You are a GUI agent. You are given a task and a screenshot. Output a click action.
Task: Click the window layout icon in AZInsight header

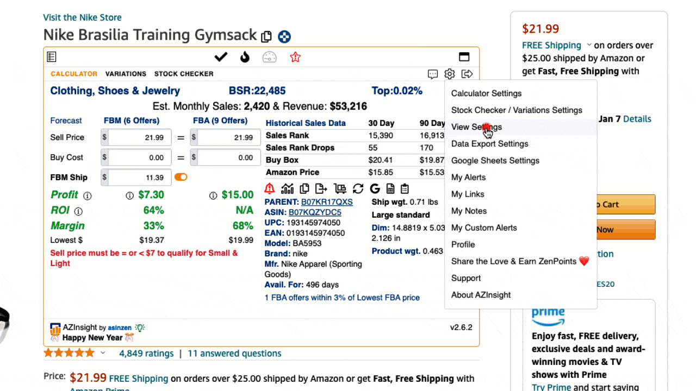[x=464, y=57]
